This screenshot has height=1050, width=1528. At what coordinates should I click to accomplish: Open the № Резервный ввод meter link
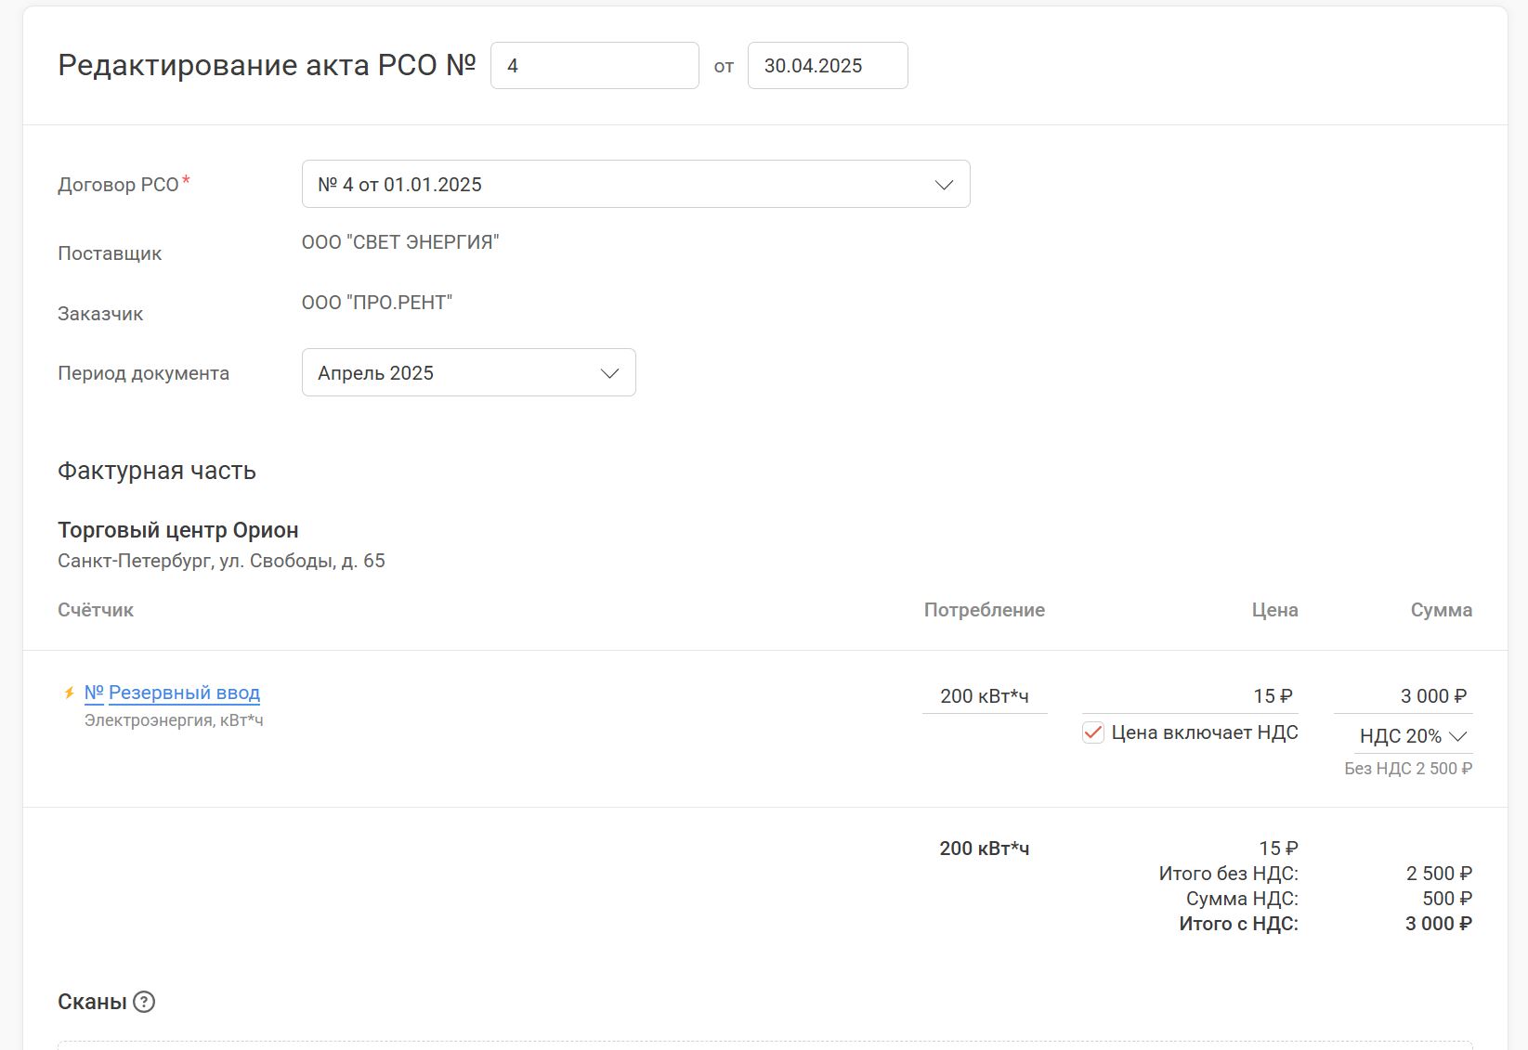[172, 693]
